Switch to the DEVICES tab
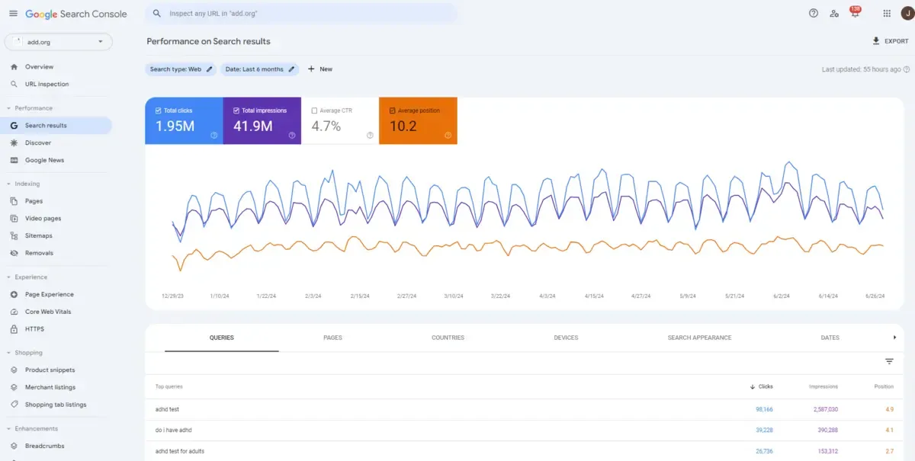915x461 pixels. coord(566,338)
